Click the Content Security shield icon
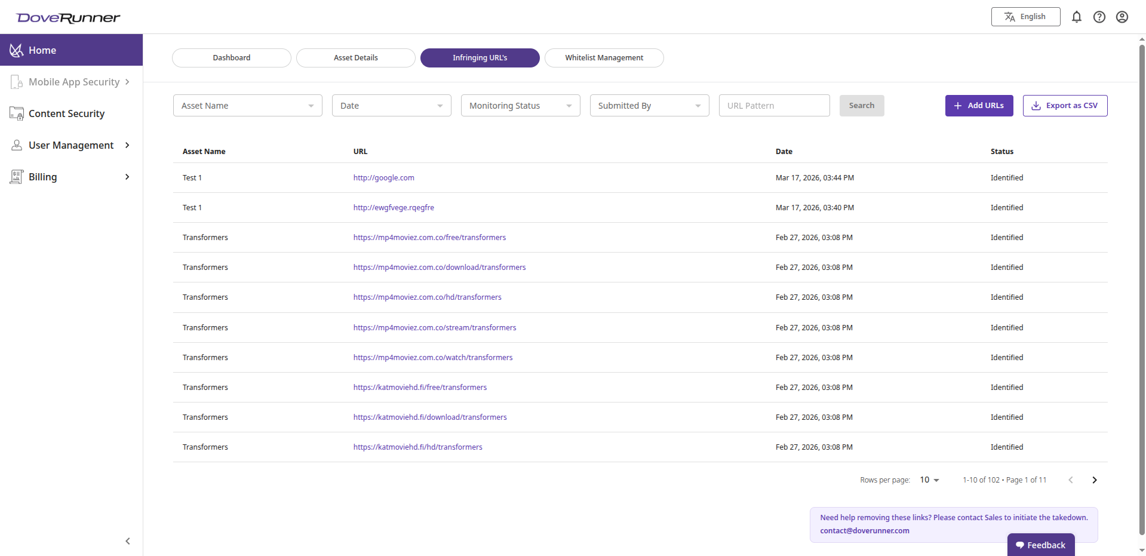Viewport: 1146px width, 556px height. click(16, 113)
